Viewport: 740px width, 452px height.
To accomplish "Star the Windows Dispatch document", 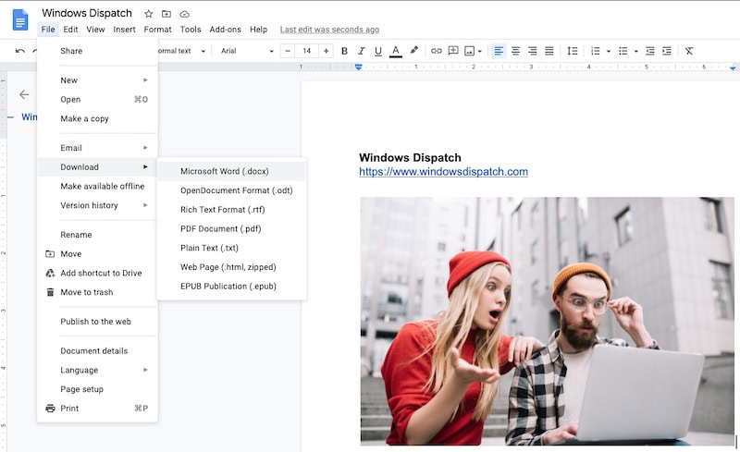I will click(x=148, y=14).
